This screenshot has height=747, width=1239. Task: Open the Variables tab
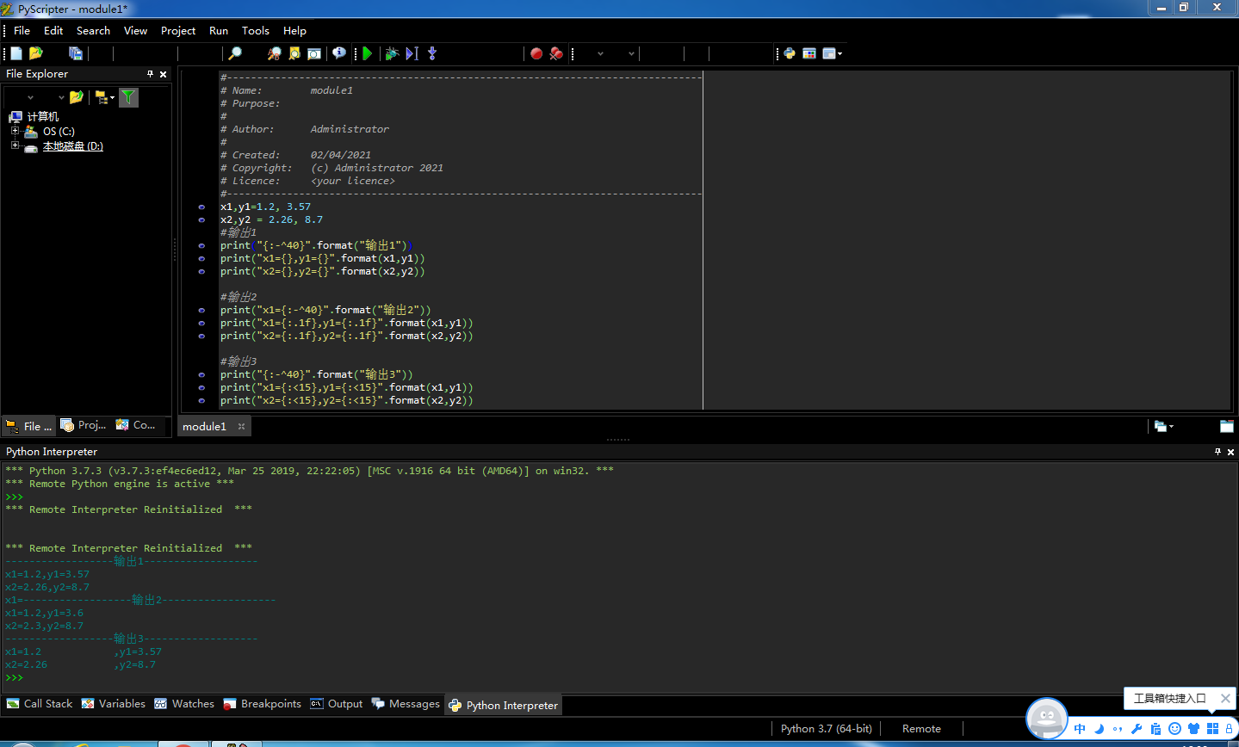pos(114,704)
